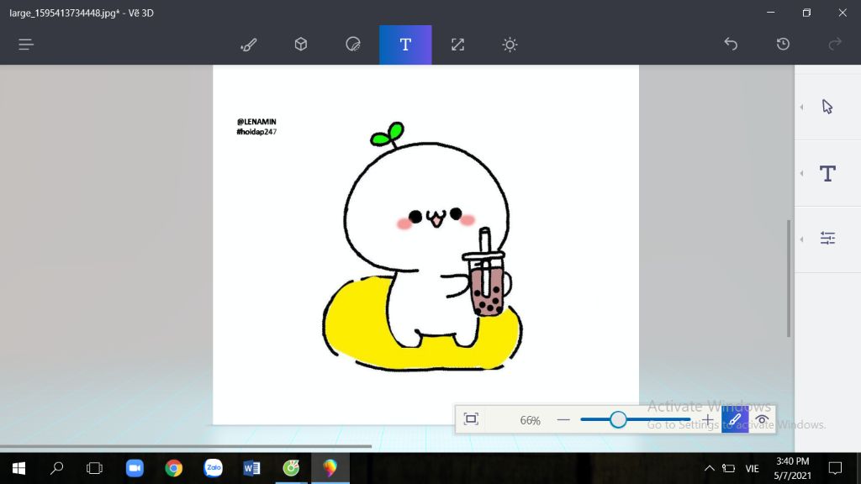Fit the canvas to screen
The width and height of the screenshot is (861, 484).
coord(471,419)
